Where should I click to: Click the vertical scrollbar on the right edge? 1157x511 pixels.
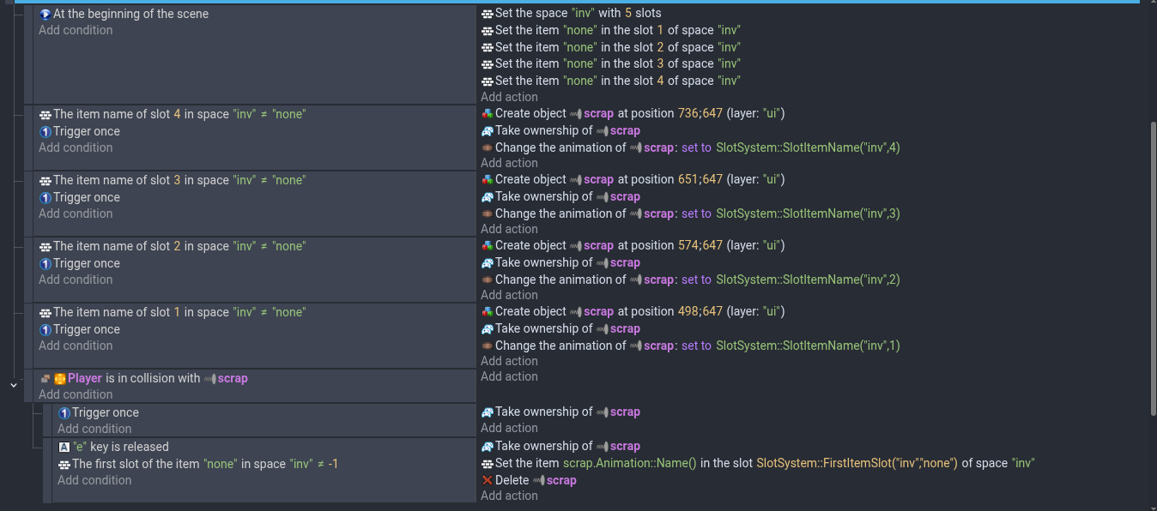click(1152, 257)
